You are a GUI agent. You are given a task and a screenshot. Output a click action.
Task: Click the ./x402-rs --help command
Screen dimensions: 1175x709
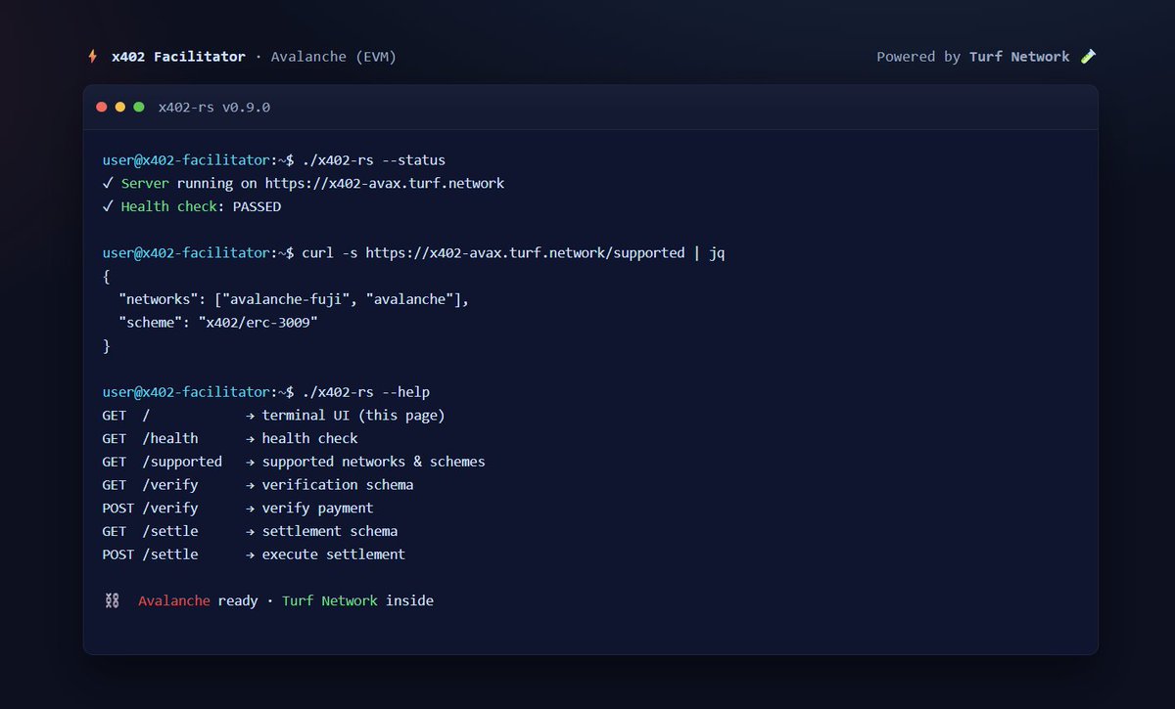click(365, 392)
